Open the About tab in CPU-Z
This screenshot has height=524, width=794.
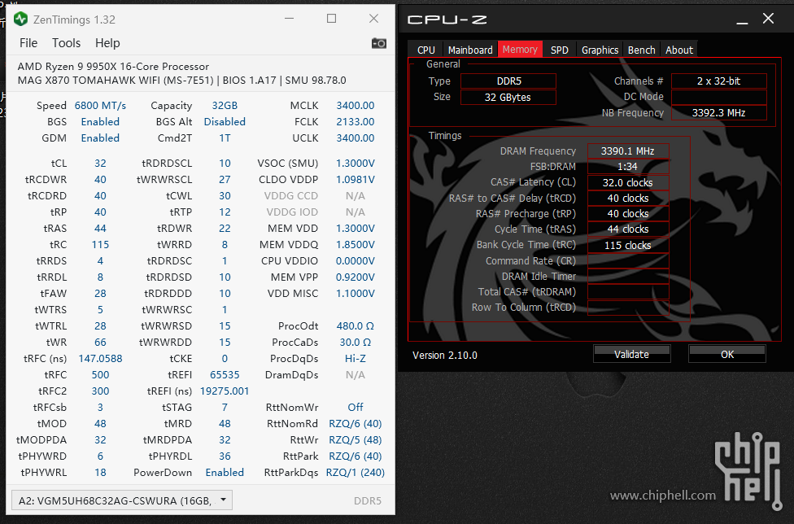point(679,50)
